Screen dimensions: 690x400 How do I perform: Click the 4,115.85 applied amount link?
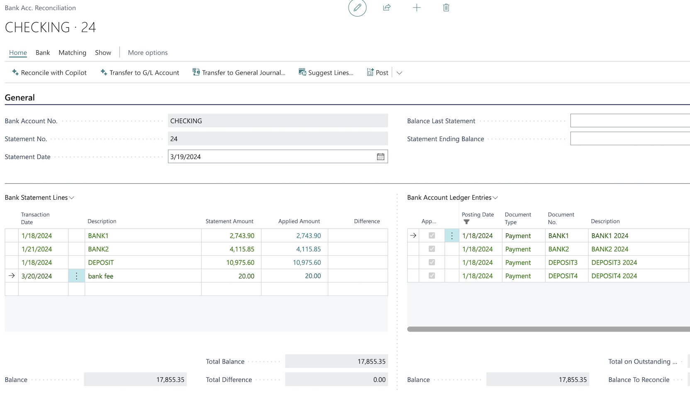(308, 249)
